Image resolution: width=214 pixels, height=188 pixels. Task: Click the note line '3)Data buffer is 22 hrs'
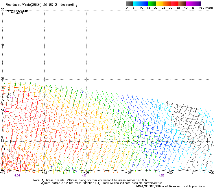coord(102,183)
